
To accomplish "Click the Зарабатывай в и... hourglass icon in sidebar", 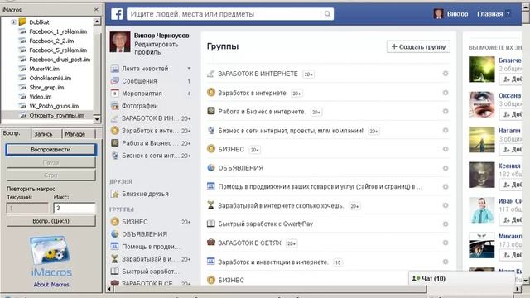I will click(x=115, y=259).
